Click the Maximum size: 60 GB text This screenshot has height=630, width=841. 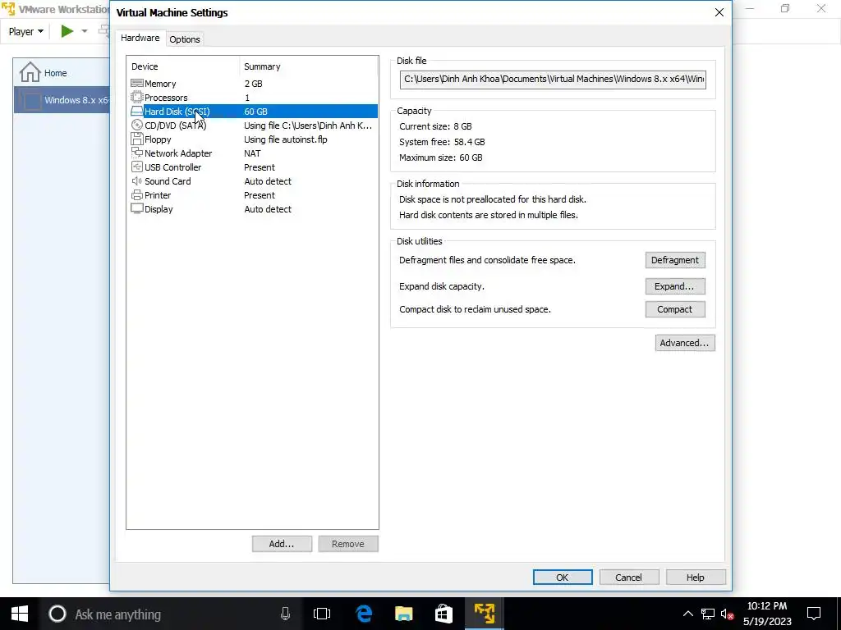pyautogui.click(x=441, y=157)
